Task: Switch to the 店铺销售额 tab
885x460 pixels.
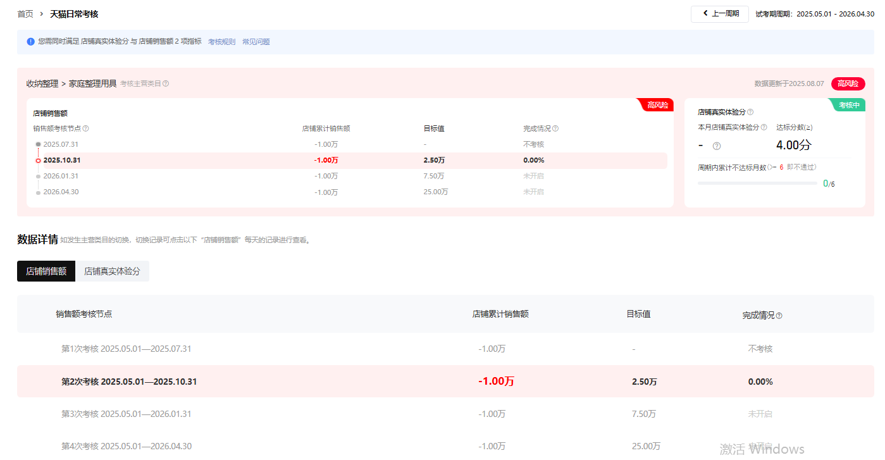Action: point(46,271)
